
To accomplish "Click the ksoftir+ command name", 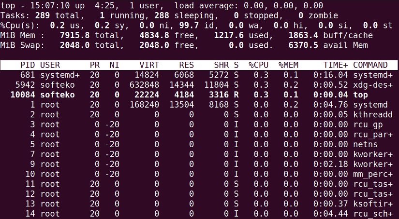I will [373, 204].
